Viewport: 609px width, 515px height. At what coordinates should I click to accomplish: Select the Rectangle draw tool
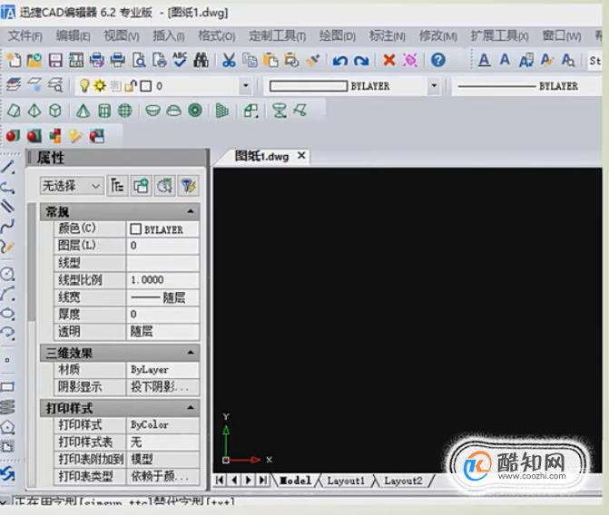click(x=8, y=386)
